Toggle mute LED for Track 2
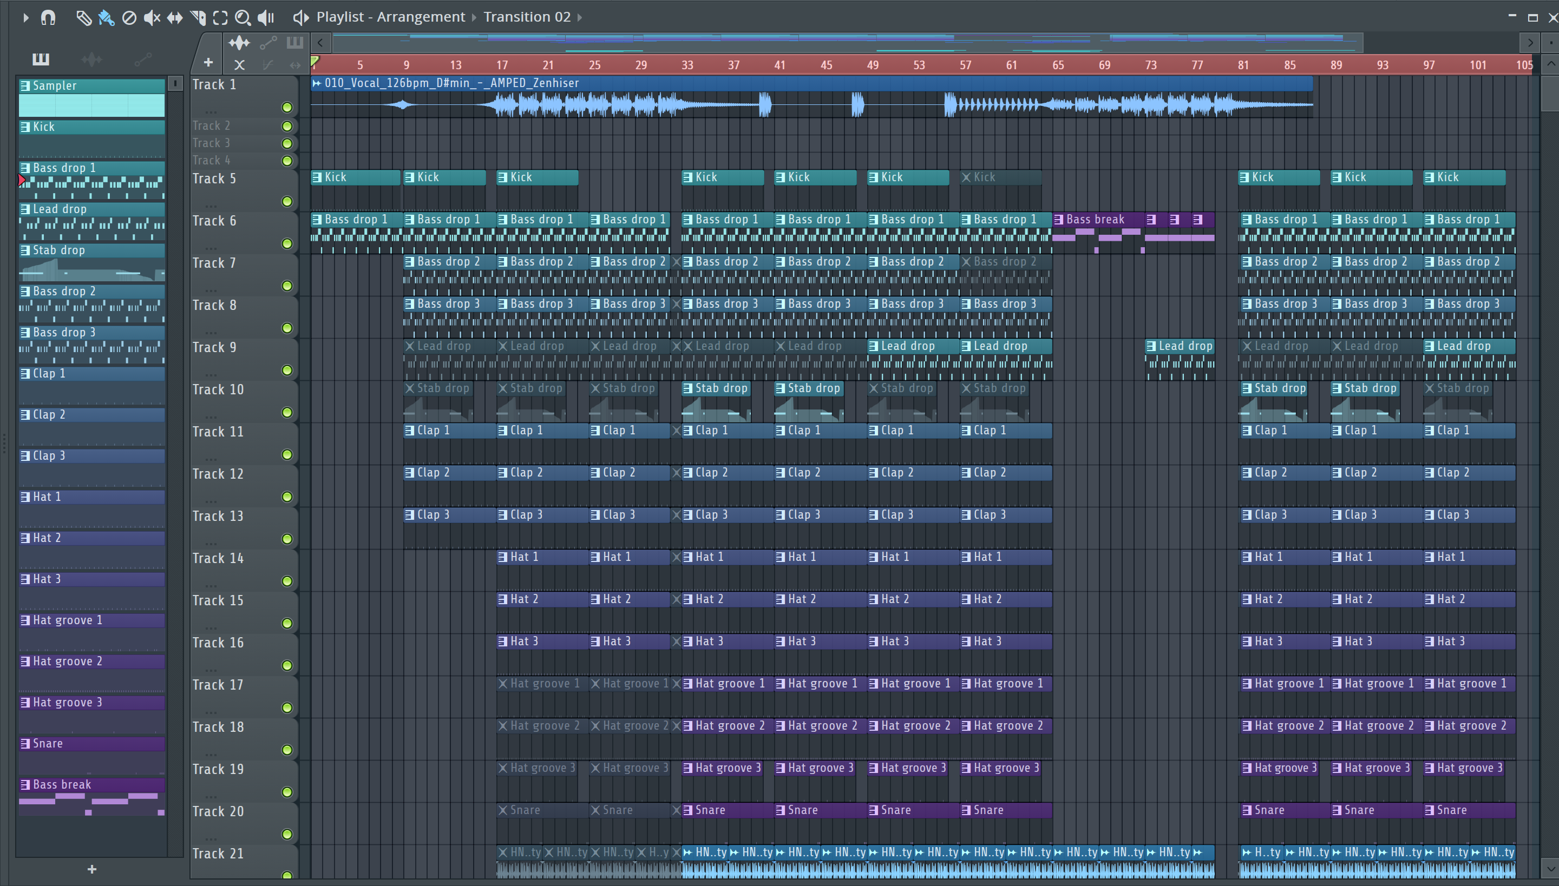Screen dimensions: 1559x886 287,126
